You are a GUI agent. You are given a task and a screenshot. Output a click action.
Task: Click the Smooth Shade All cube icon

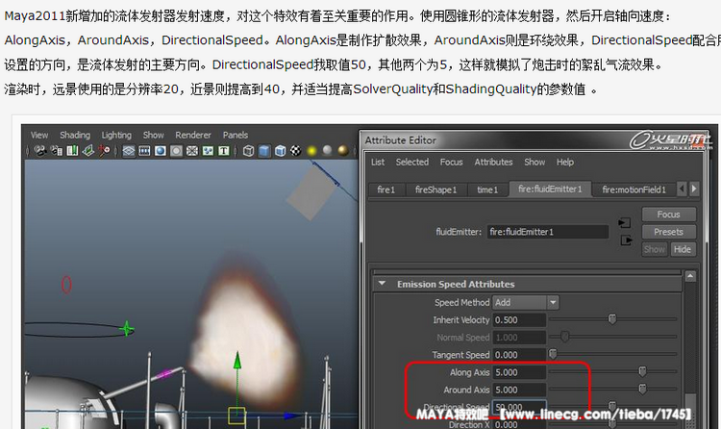point(264,151)
